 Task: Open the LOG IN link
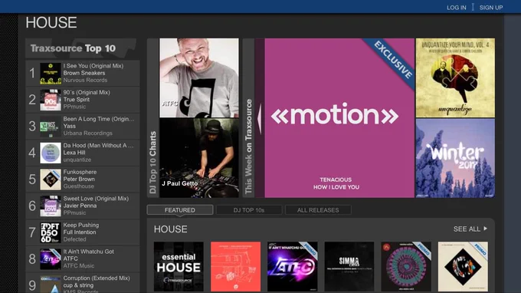pyautogui.click(x=456, y=8)
